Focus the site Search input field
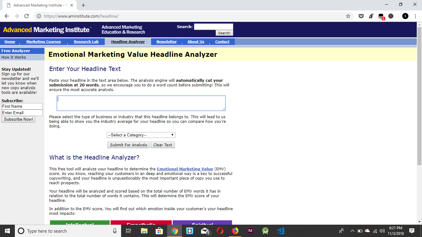This screenshot has height=237, width=422. click(213, 27)
